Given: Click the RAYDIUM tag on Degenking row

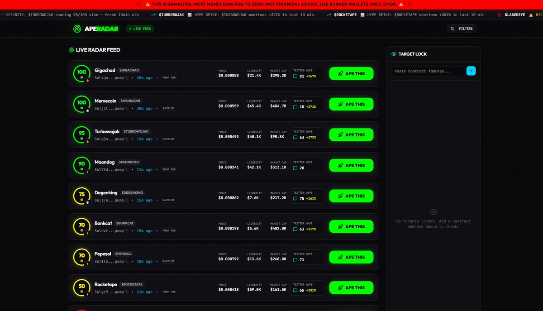Looking at the screenshot, I should [168, 200].
